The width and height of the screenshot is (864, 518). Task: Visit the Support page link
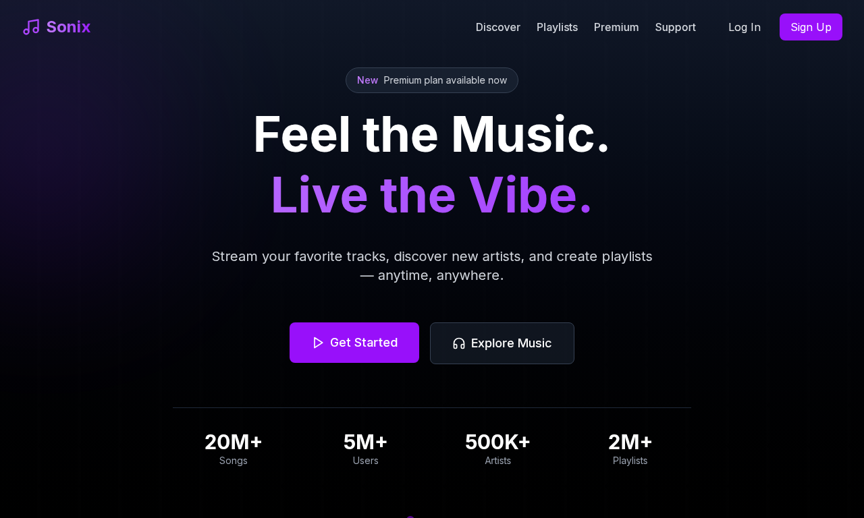pyautogui.click(x=675, y=27)
